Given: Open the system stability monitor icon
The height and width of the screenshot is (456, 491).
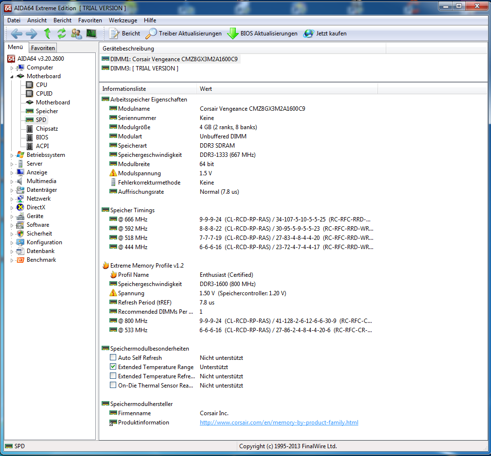Looking at the screenshot, I should pyautogui.click(x=91, y=33).
